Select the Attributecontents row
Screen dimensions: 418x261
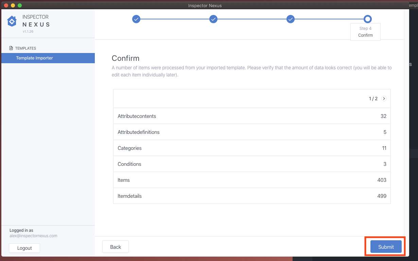pos(252,116)
